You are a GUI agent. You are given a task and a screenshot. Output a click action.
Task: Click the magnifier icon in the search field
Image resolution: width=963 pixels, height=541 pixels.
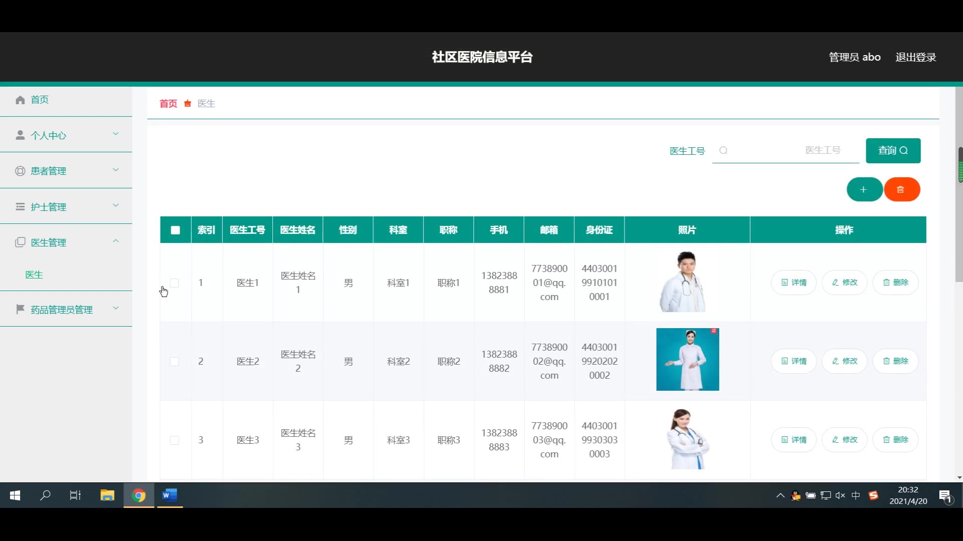click(723, 150)
